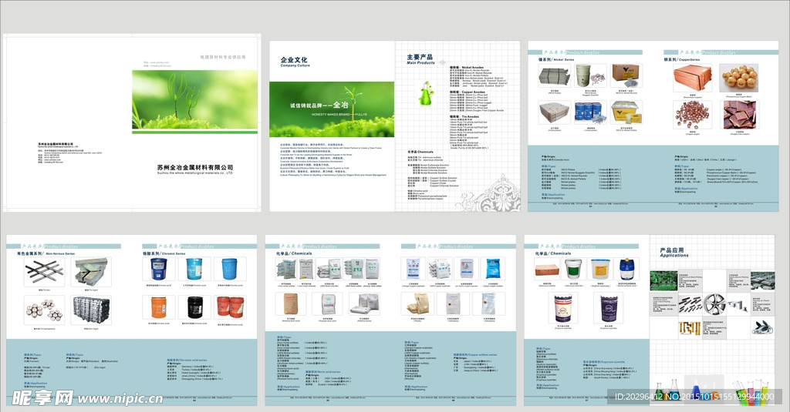Select the small copper angle pieces photo
790x412 pixels.
[693, 115]
